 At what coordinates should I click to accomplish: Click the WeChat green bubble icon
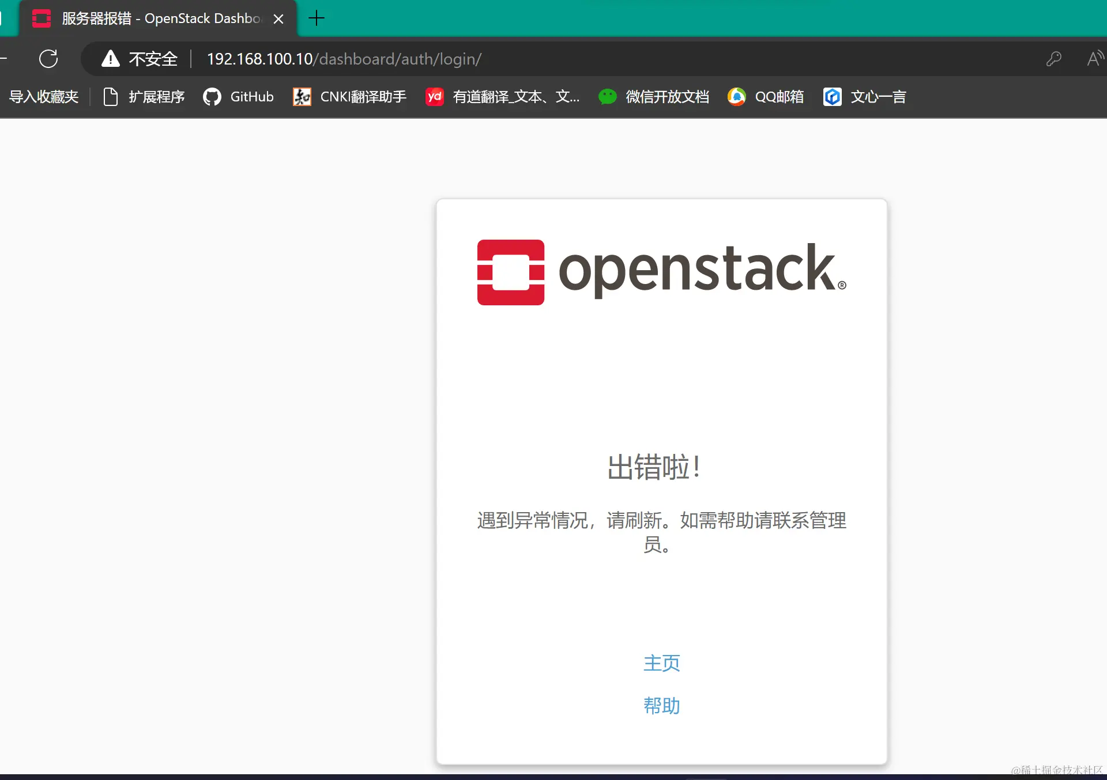(x=608, y=97)
